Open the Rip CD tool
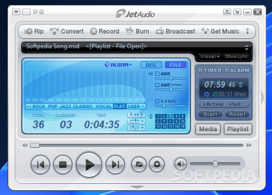The height and width of the screenshot is (195, 272). point(34,31)
